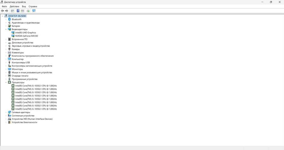Image resolution: width=284 pixels, height=150 pixels.
Task: Click the Forward arrow toolbar icon
Action: pyautogui.click(x=7, y=11)
